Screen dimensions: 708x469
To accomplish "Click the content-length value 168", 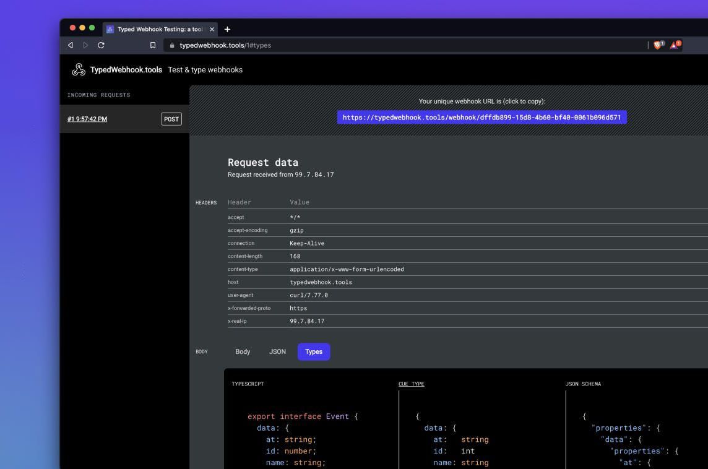I will pos(295,256).
